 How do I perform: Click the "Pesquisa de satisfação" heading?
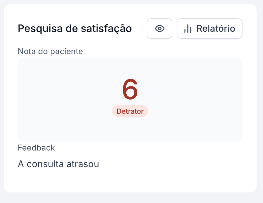[x=75, y=28]
